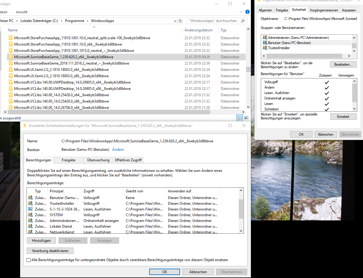
Task: Open the Ansicht tab in Explorer
Action: (x=22, y=12)
